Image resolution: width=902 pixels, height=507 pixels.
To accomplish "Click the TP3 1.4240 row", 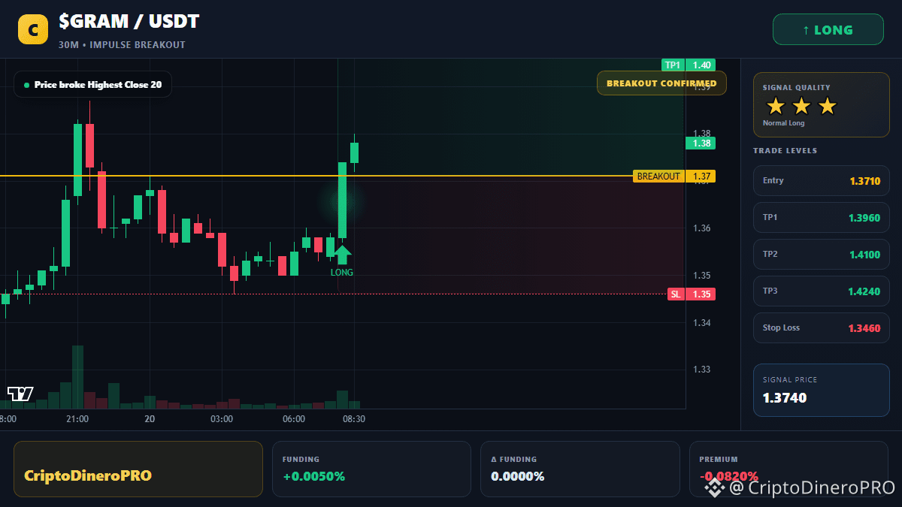I will point(822,291).
